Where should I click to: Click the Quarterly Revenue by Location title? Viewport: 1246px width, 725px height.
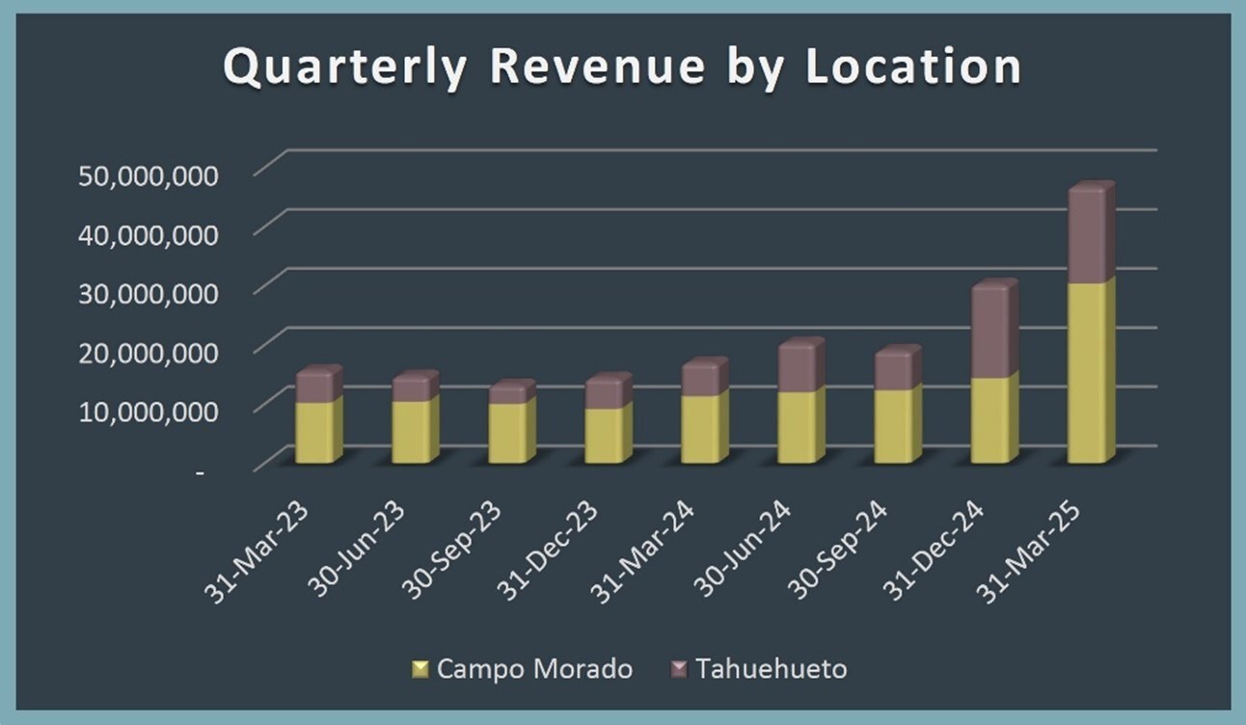click(x=622, y=68)
